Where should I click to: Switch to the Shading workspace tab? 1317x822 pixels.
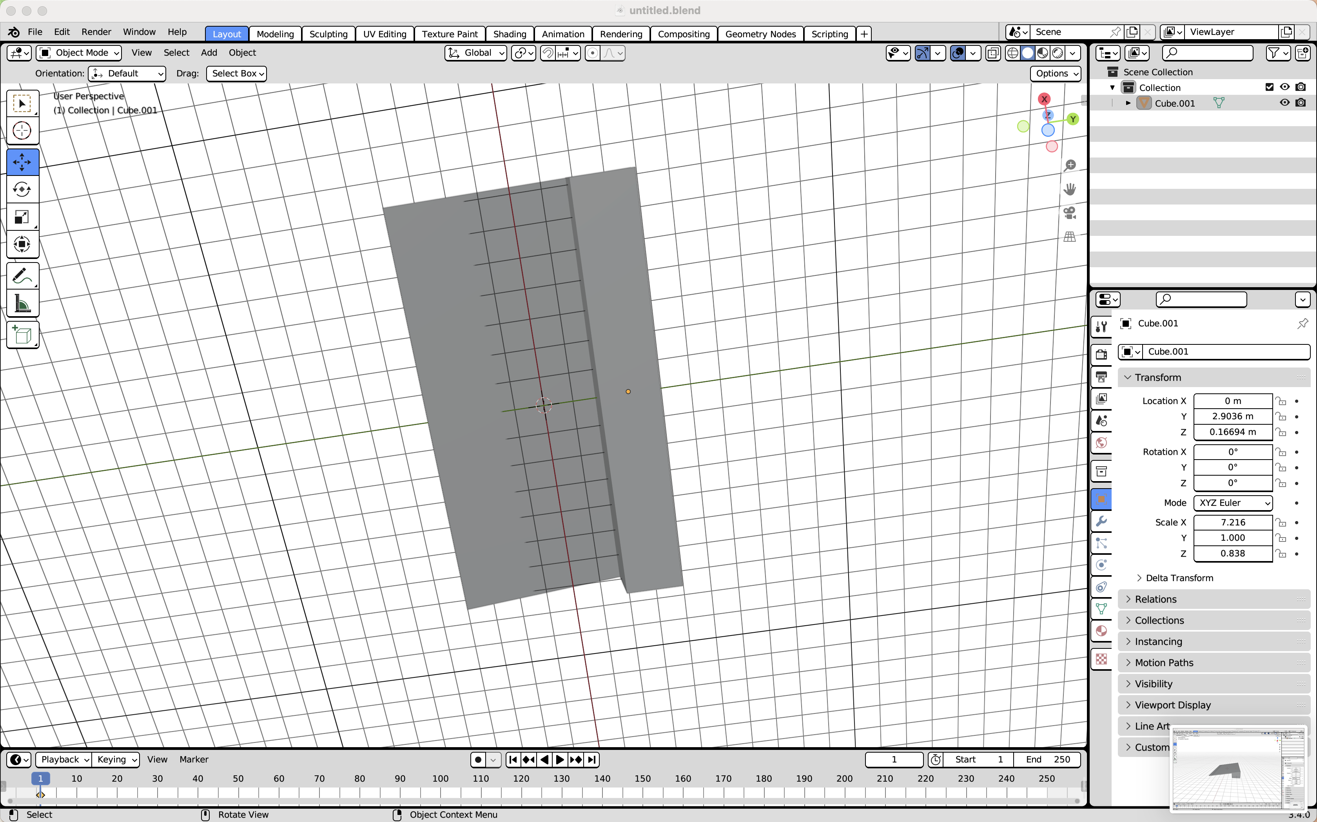tap(510, 34)
